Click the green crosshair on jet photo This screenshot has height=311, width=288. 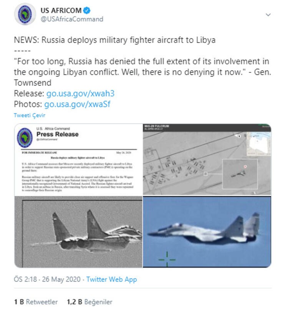coord(167,259)
